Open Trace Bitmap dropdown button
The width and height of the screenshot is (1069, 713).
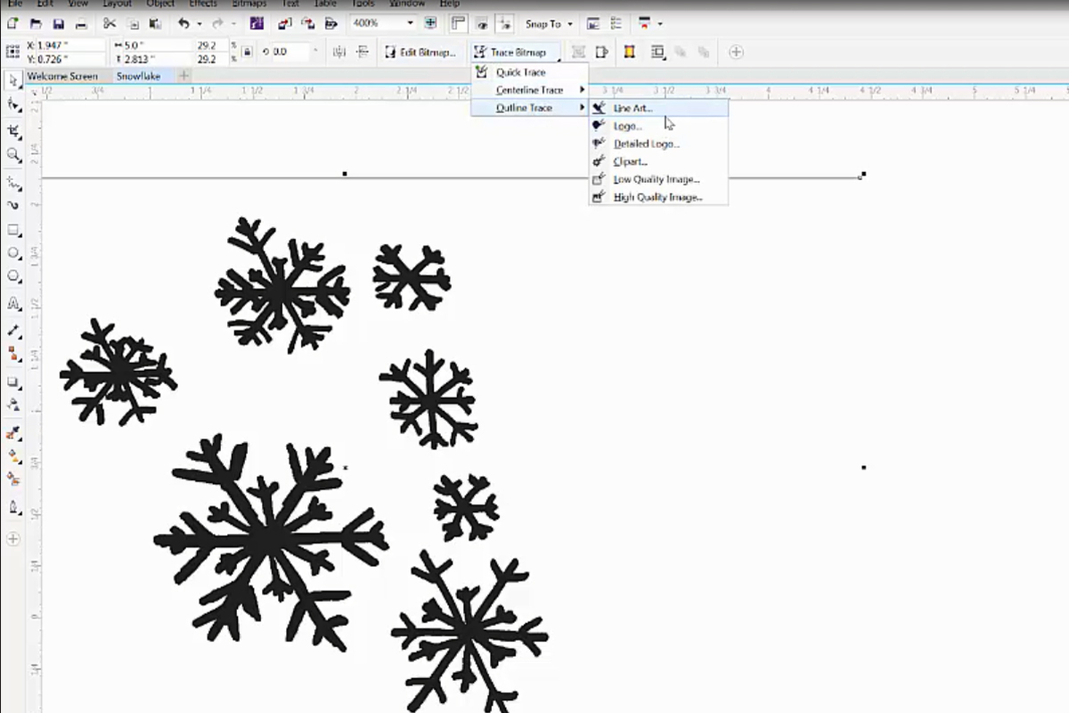(516, 53)
